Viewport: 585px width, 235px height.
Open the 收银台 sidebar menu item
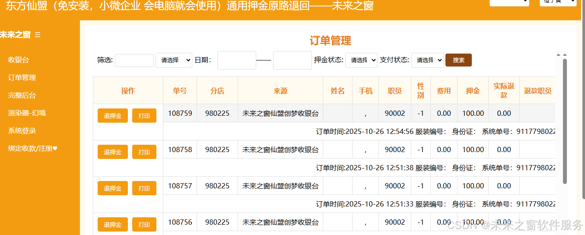(x=19, y=60)
